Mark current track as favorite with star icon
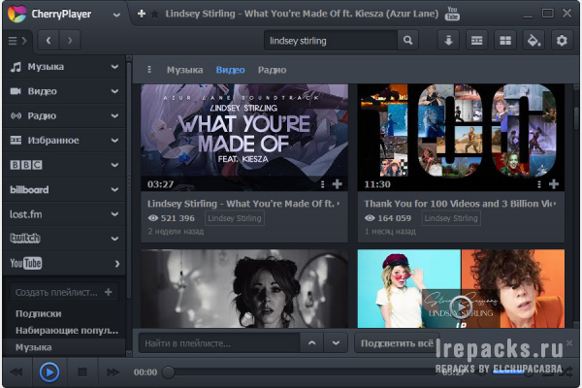 coord(155,15)
